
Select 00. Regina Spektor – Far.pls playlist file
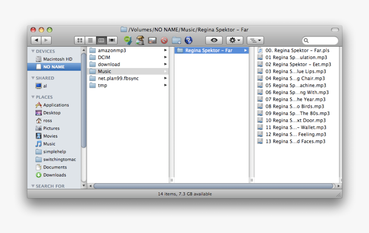(297, 50)
